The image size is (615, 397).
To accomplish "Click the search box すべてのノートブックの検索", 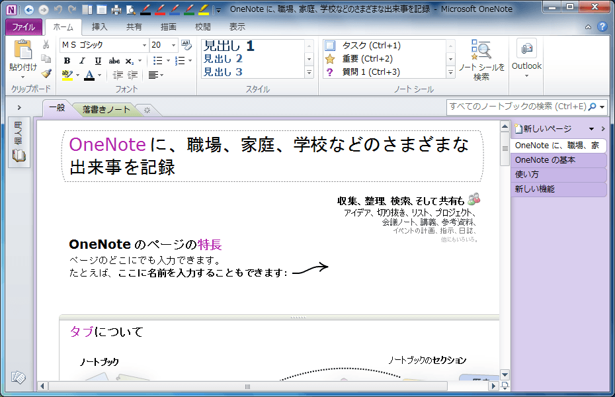I will pos(518,107).
